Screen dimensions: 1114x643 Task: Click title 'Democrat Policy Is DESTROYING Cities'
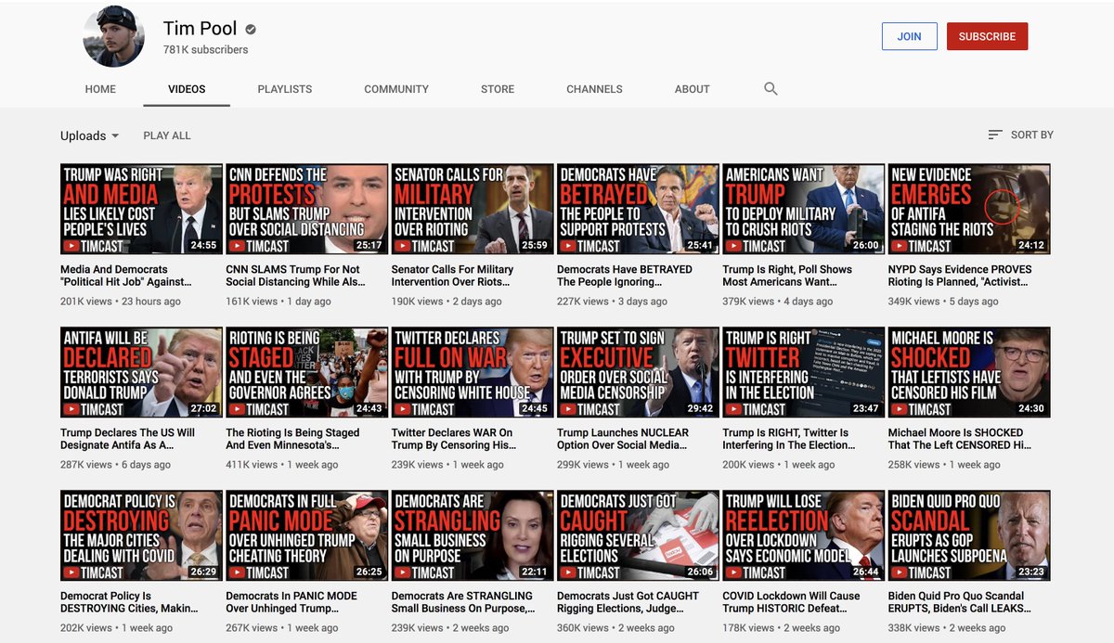click(x=129, y=602)
